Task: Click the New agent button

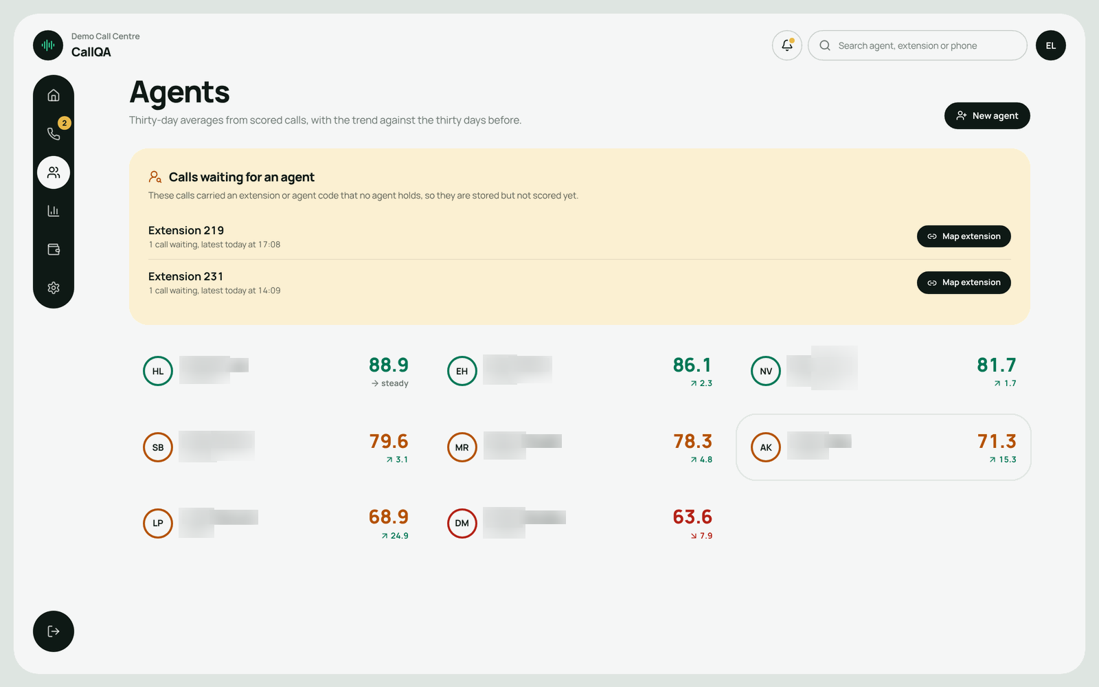Action: 987,115
